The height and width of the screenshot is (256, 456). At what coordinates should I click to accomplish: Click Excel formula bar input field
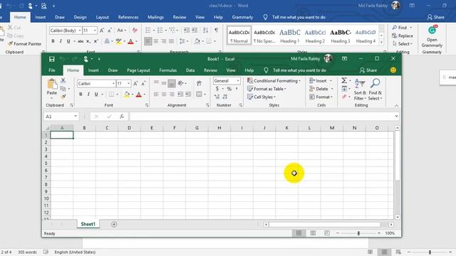click(264, 117)
